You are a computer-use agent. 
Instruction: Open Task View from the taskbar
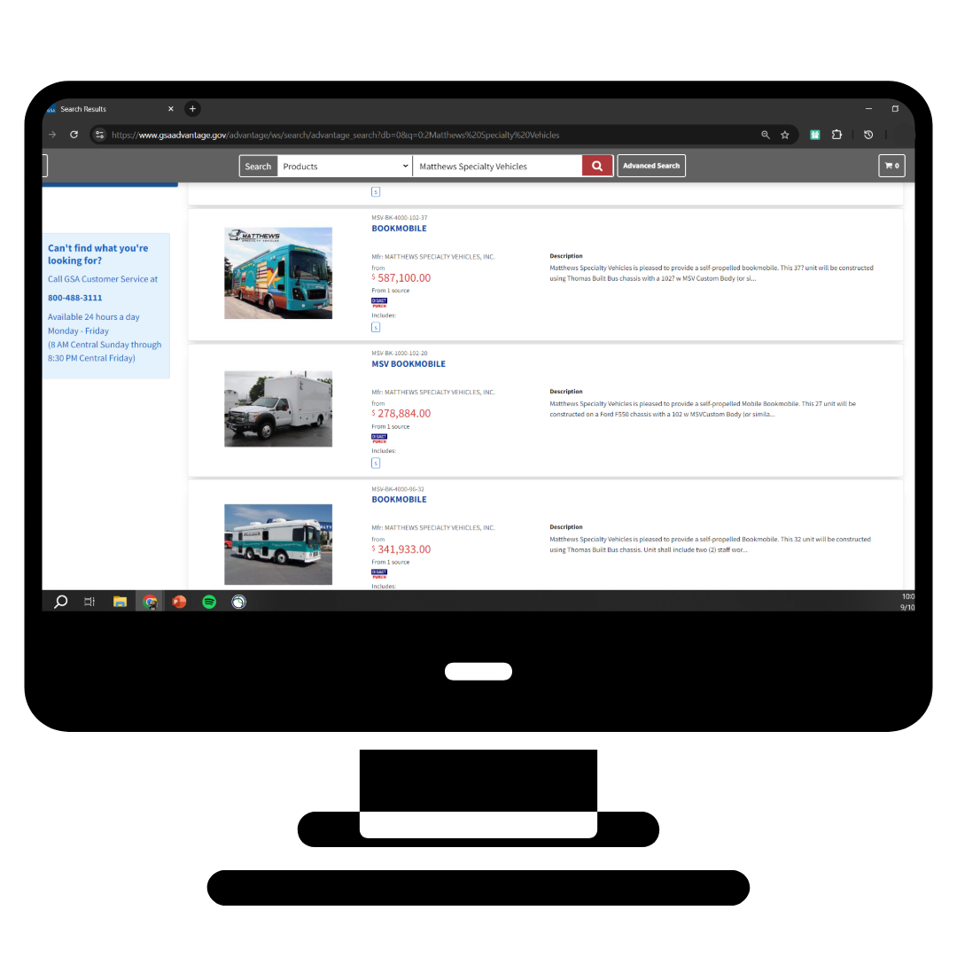(x=89, y=602)
